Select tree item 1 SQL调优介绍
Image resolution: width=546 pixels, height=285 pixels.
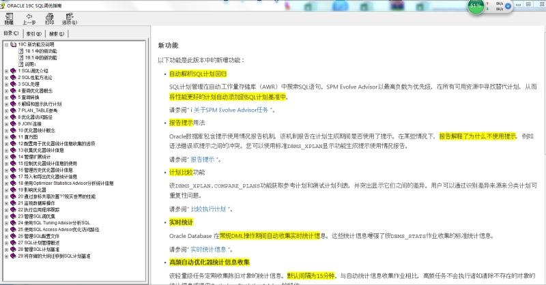point(33,71)
